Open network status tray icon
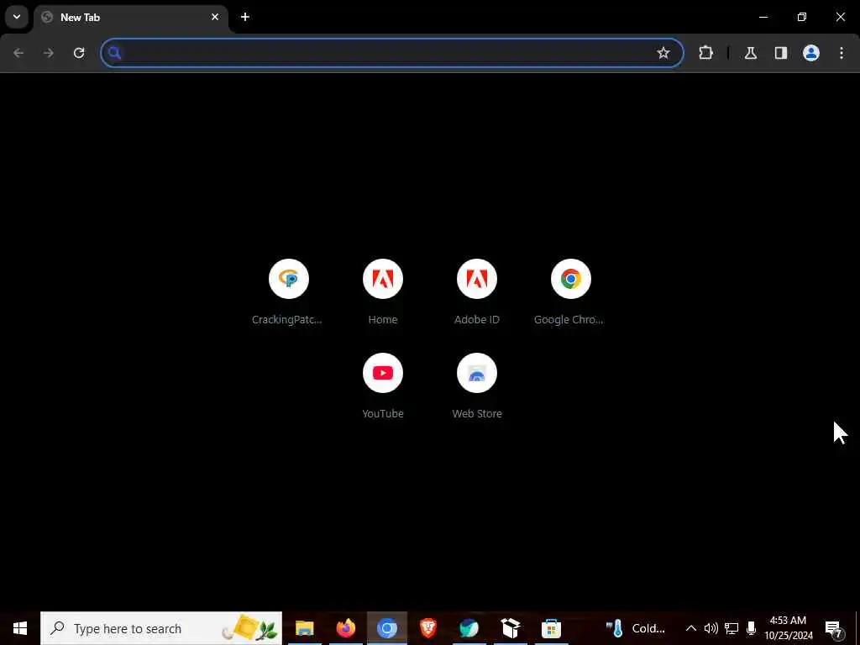The height and width of the screenshot is (645, 860). click(x=732, y=628)
